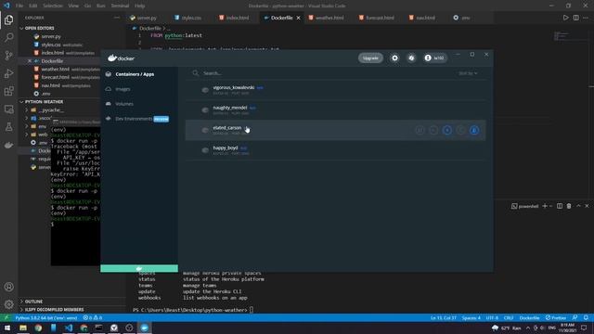Select Volumes in Docker sidebar
594x334 pixels.
pyautogui.click(x=124, y=104)
